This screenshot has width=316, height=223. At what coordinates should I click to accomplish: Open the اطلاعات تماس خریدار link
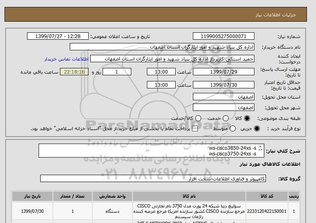[x=66, y=59]
